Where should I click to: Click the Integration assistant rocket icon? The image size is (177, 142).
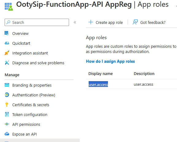click(x=7, y=53)
